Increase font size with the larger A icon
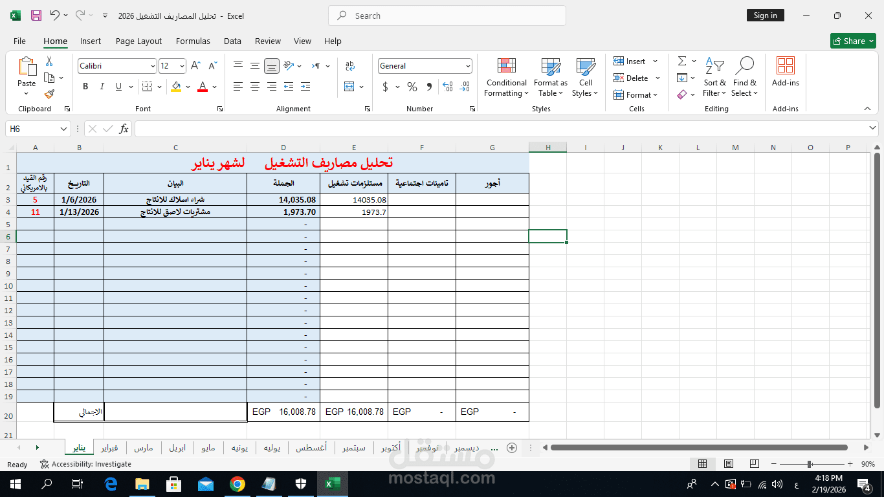 pyautogui.click(x=196, y=66)
